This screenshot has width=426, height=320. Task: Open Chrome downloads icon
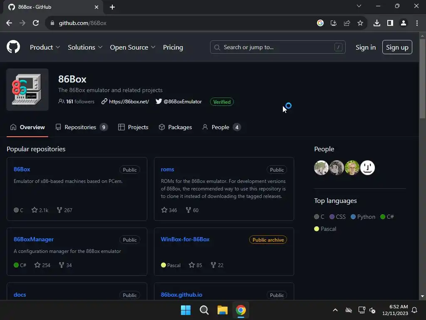pyautogui.click(x=376, y=23)
